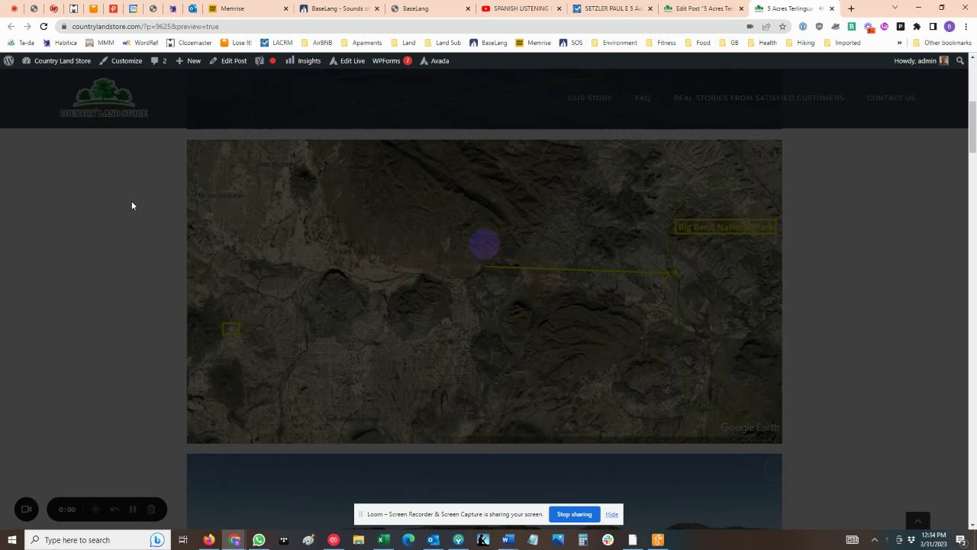This screenshot has width=977, height=550.
Task: Go to the Contact Us page
Action: click(891, 98)
